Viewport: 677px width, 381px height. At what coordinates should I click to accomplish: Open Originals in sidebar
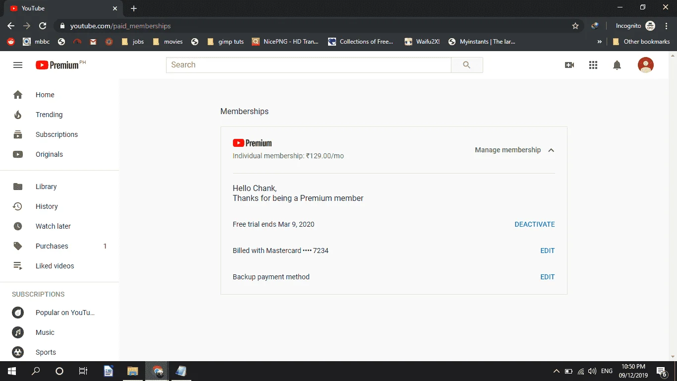click(x=59, y=154)
